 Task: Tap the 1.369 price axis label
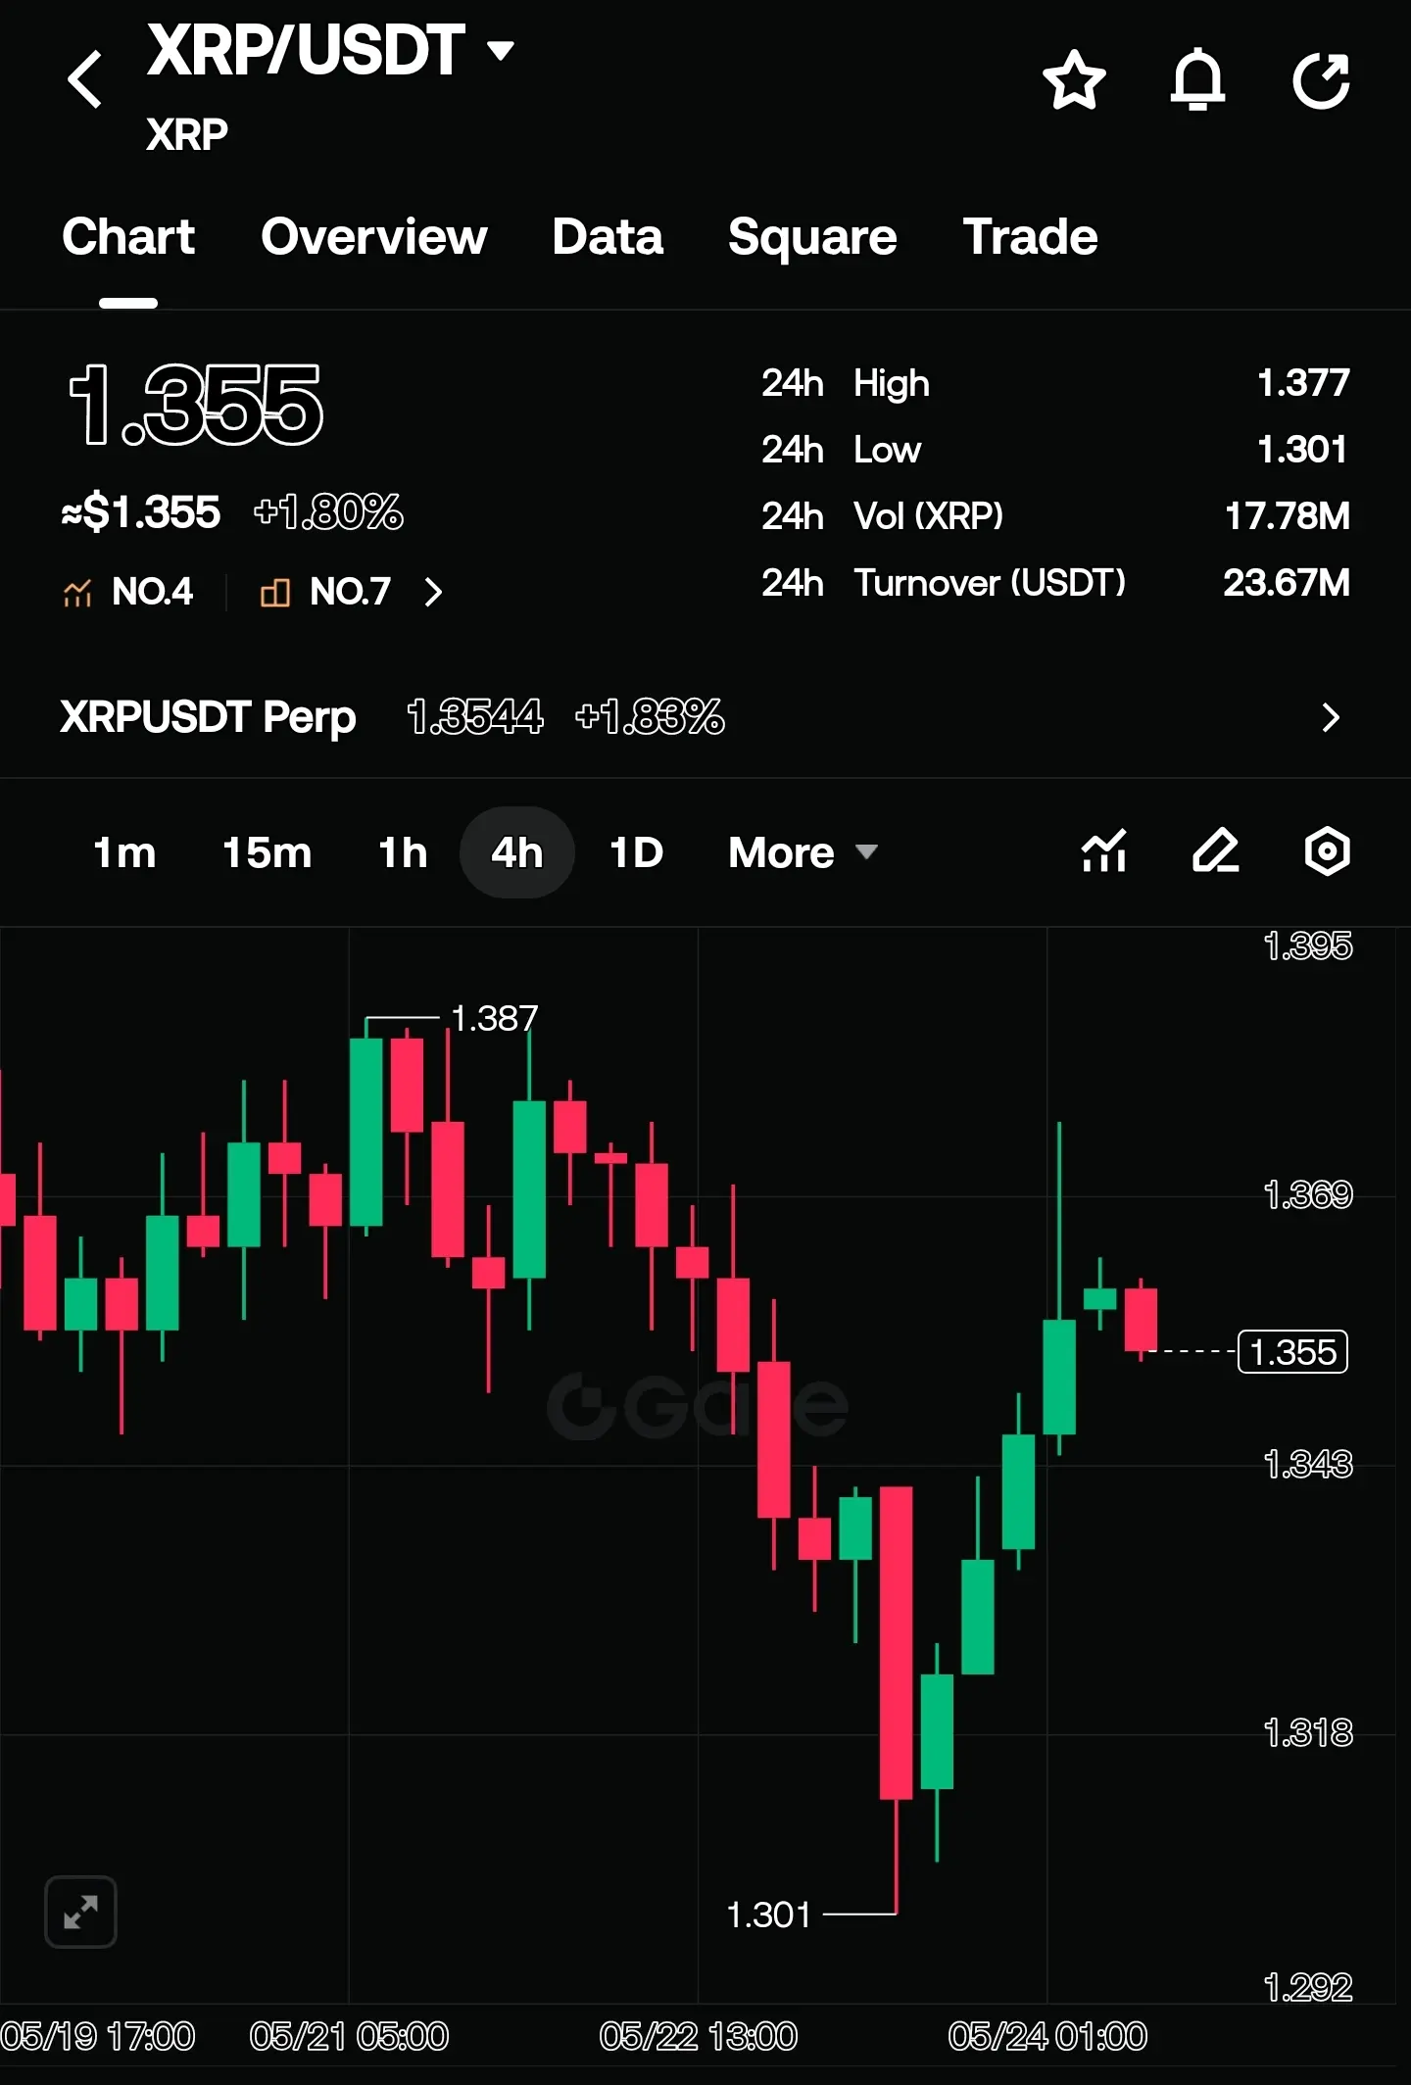click(x=1308, y=1195)
